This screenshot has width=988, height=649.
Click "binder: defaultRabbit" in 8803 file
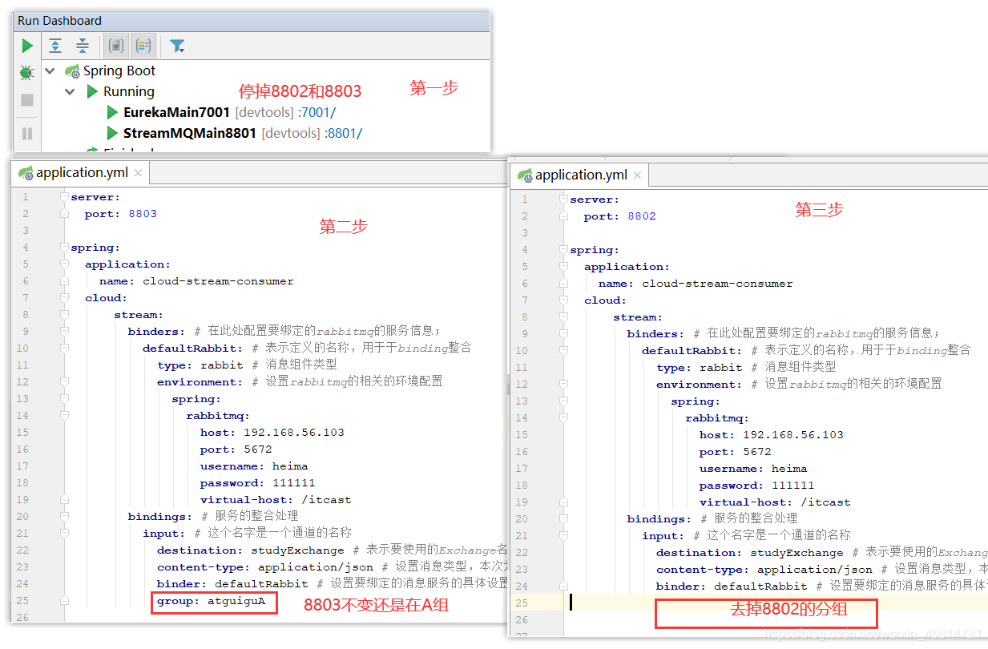(x=232, y=584)
